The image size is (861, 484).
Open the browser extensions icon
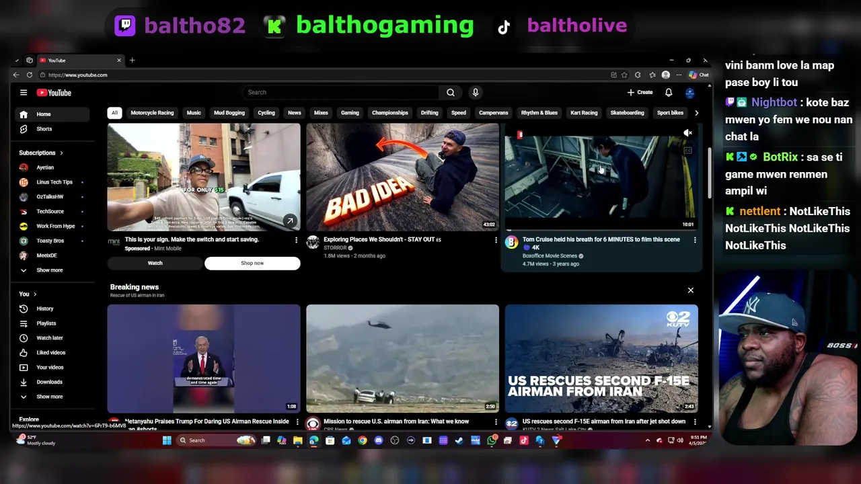coord(637,75)
